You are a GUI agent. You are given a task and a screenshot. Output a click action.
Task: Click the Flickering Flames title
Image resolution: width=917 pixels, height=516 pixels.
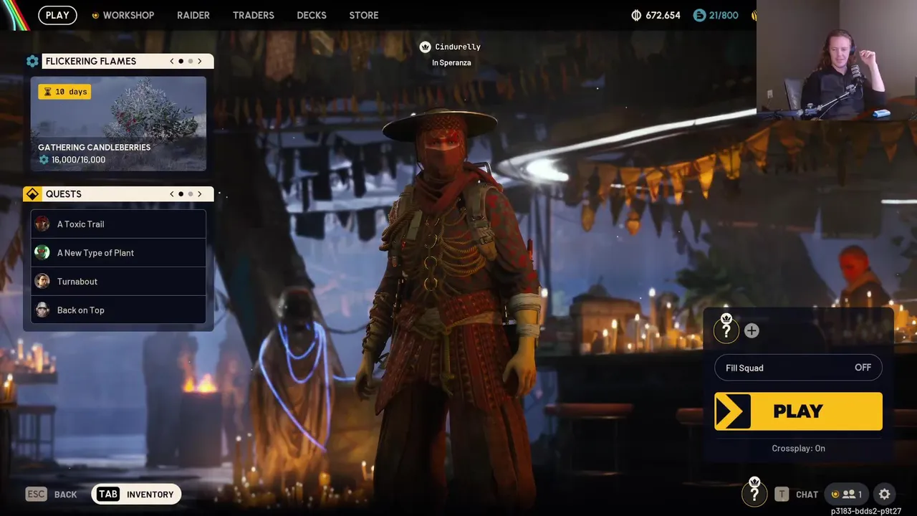[91, 62]
